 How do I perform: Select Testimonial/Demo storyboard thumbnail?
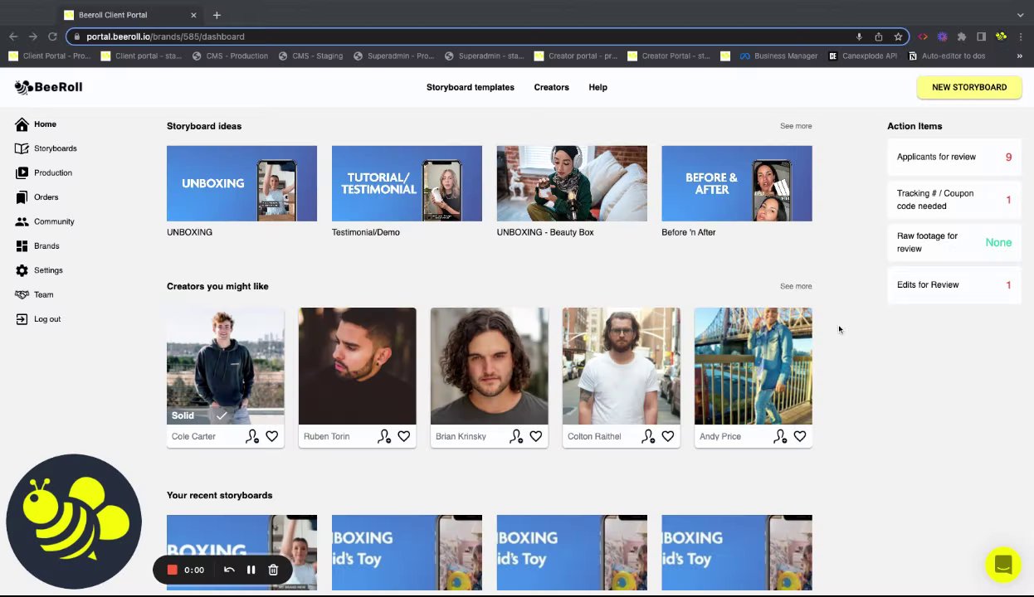pos(407,183)
